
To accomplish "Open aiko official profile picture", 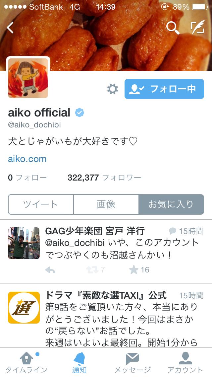I will (x=28, y=78).
